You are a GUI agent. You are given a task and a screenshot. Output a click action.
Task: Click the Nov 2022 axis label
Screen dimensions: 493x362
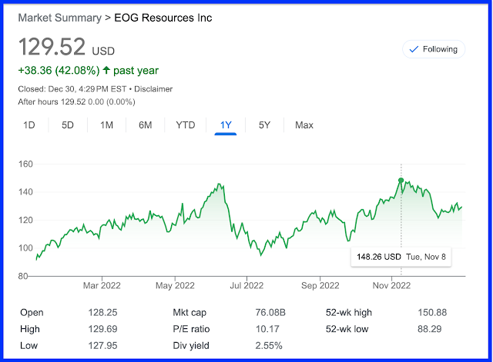pos(392,285)
